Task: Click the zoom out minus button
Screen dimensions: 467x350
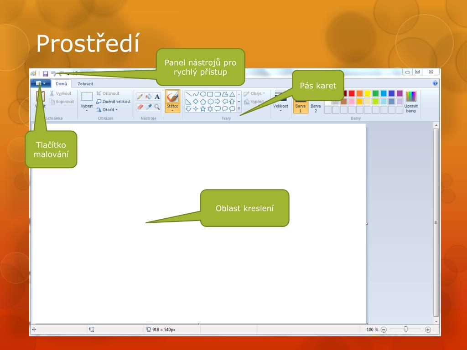Action: point(384,329)
